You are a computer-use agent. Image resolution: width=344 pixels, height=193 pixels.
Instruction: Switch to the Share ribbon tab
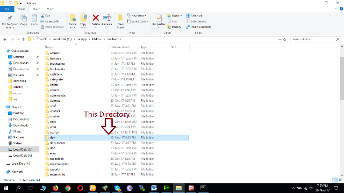(36, 9)
